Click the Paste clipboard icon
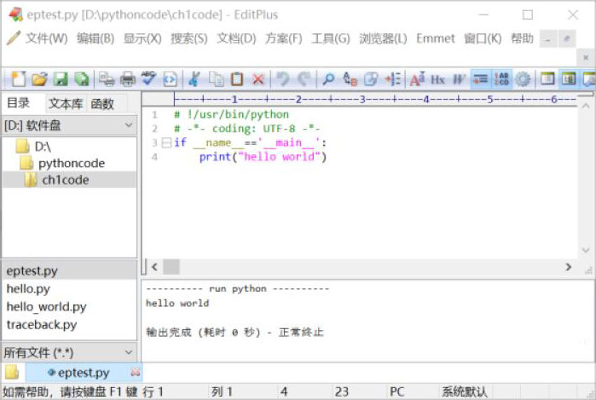The image size is (596, 400). 237,79
